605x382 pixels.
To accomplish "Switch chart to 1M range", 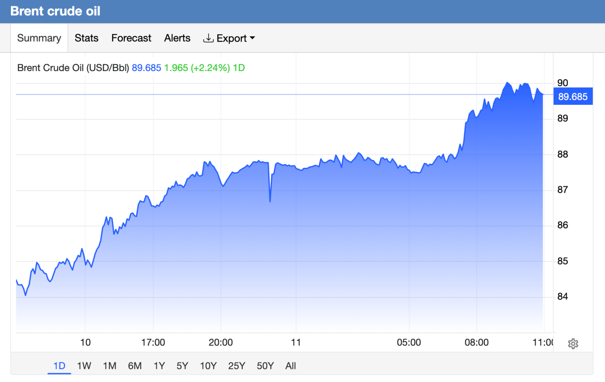I will (x=110, y=366).
